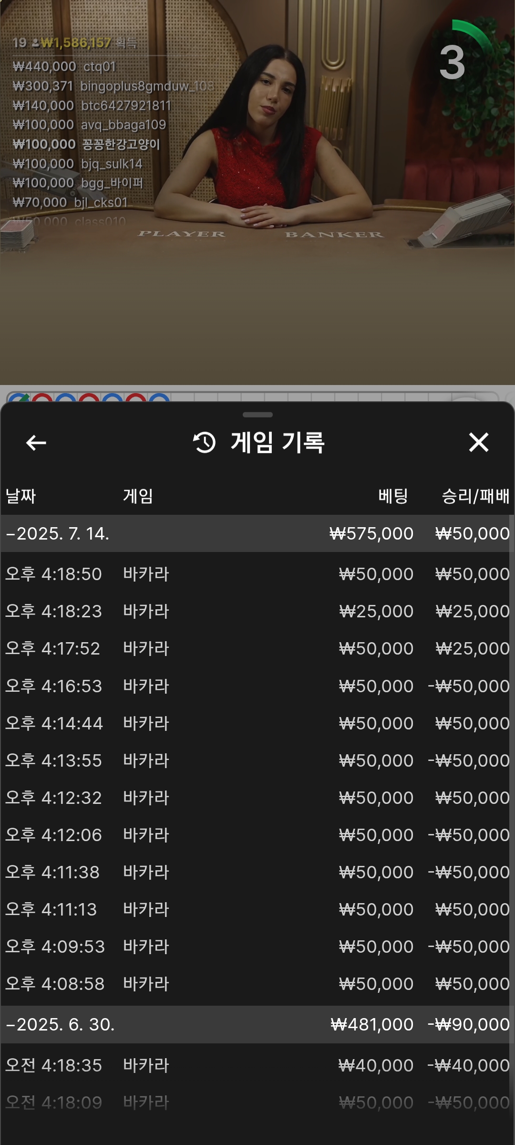
Task: Tap the countdown timer showing 3
Action: coord(453,62)
